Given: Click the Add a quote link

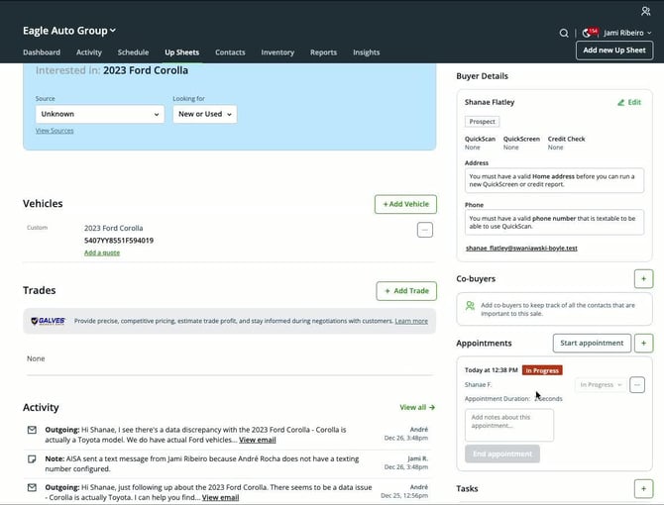Looking at the screenshot, I should pos(102,252).
